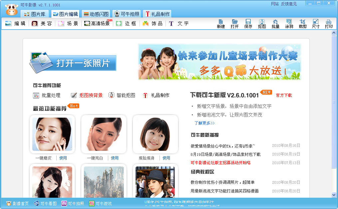Click the 新建 (New) toolbar icon

[221, 24]
